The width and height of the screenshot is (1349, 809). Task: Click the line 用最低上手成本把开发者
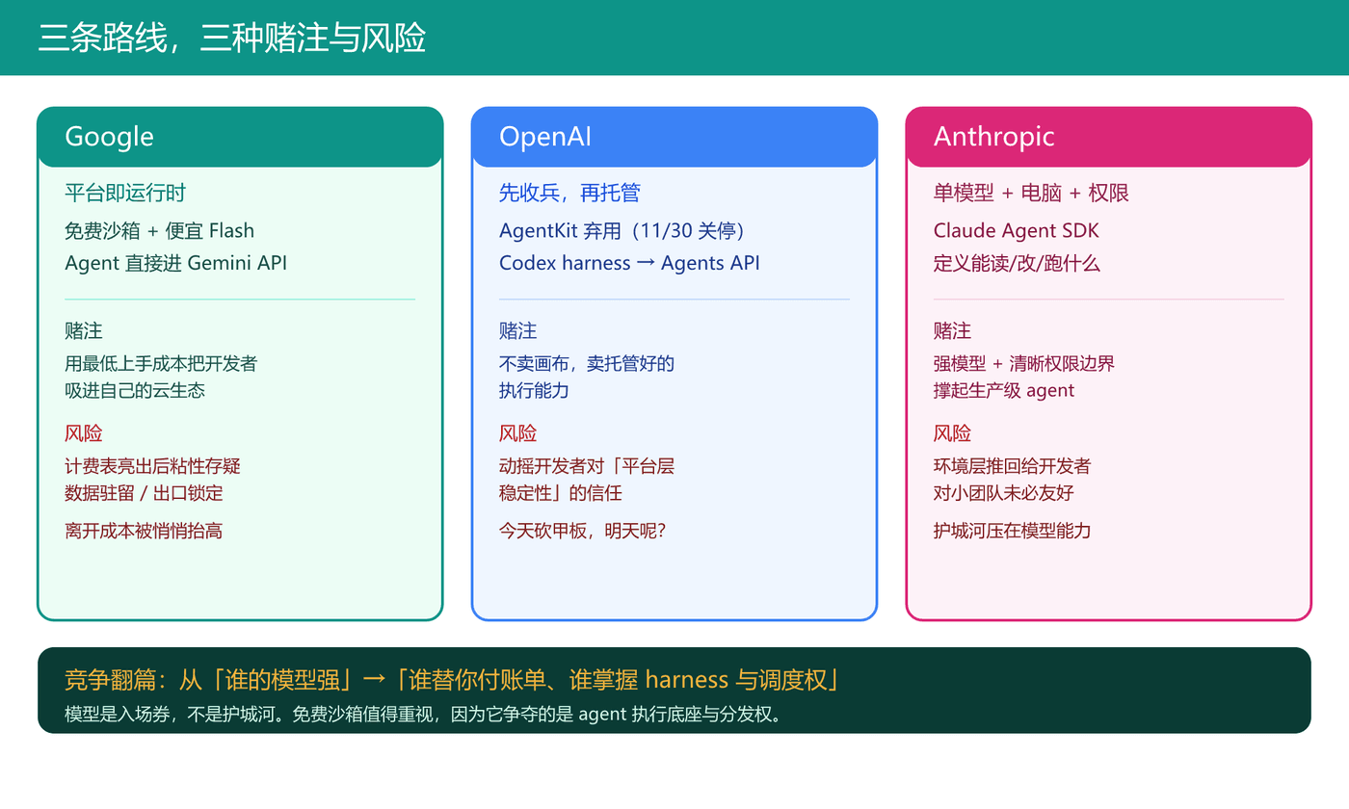(x=161, y=364)
